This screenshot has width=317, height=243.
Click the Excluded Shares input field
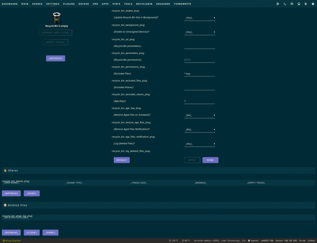199,88
